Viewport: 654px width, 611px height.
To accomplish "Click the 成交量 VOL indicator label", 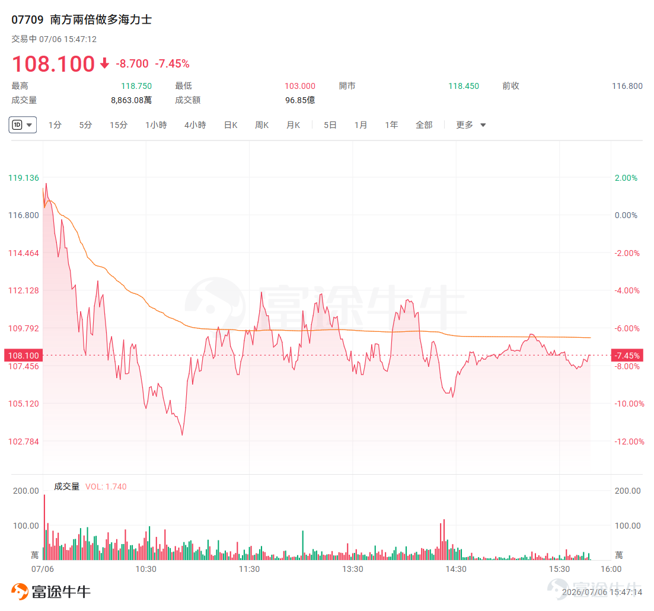I will pyautogui.click(x=90, y=487).
